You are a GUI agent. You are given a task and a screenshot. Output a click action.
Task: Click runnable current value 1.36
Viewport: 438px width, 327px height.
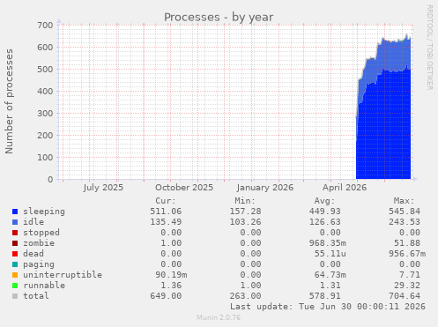(171, 286)
